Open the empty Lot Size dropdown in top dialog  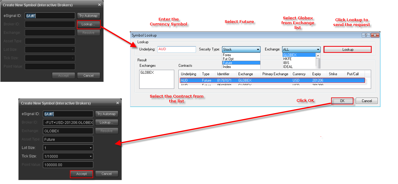pos(50,50)
